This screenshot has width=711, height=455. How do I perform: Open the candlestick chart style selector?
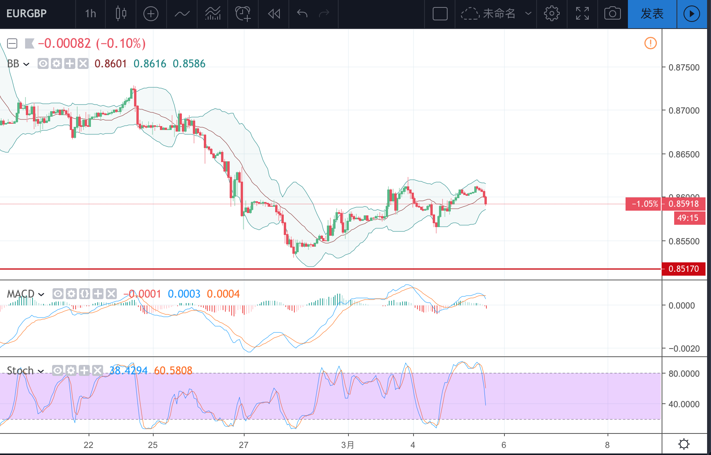click(121, 14)
